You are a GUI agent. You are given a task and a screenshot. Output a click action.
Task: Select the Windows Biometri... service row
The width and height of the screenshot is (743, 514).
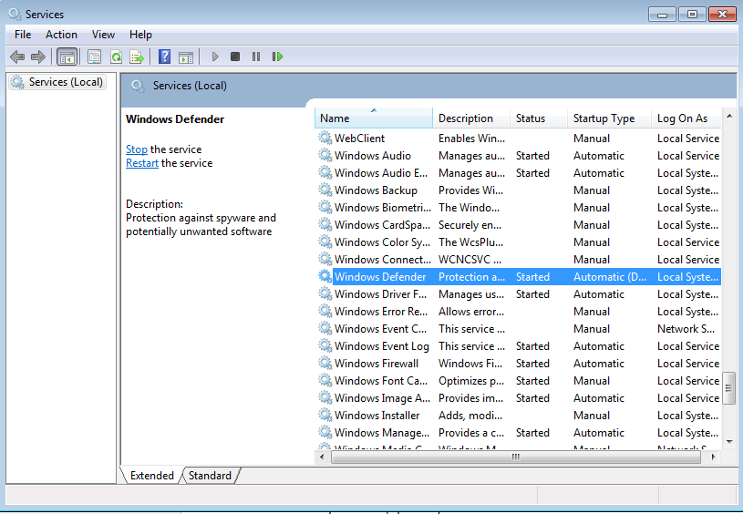(520, 208)
